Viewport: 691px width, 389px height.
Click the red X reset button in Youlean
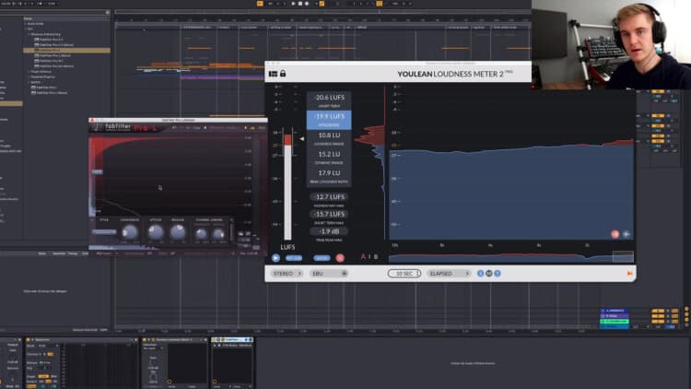pos(340,257)
